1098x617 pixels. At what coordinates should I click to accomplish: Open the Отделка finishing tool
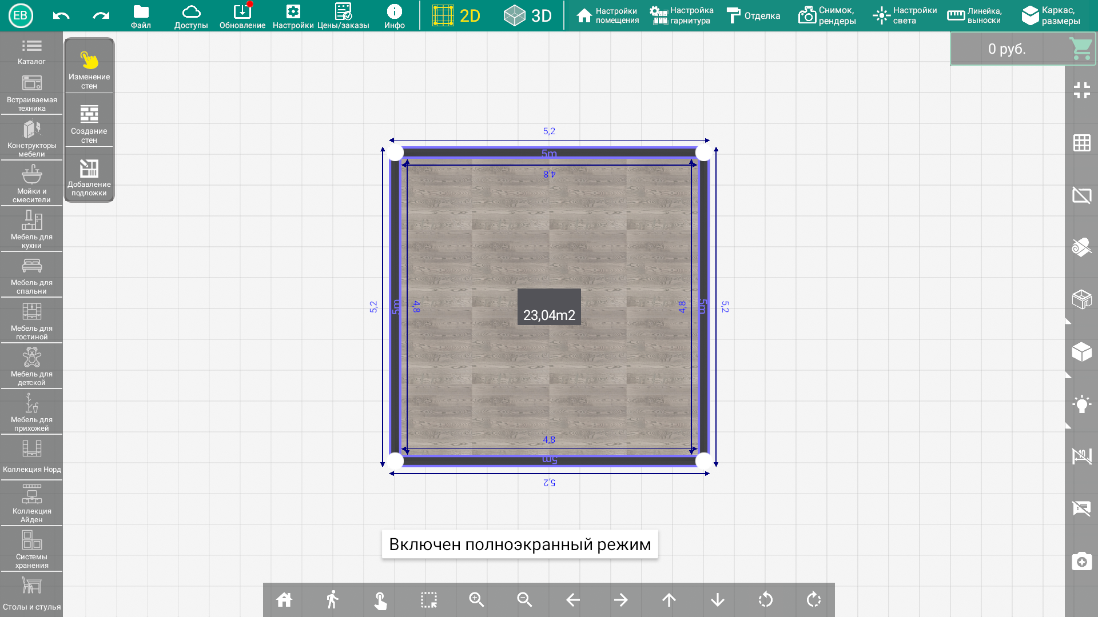[753, 15]
